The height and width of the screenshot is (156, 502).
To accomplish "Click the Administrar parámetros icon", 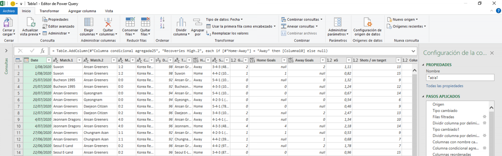I will coord(338,22).
